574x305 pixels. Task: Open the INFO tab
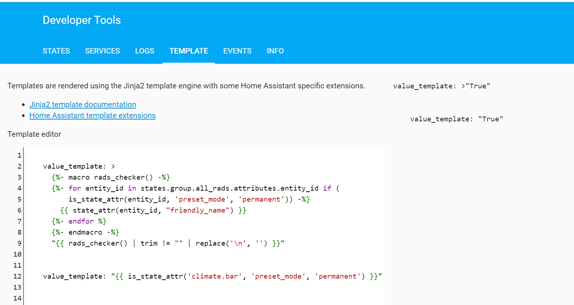point(275,51)
